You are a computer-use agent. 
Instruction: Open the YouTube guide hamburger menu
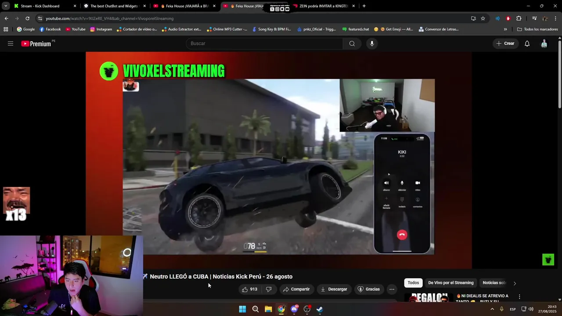pyautogui.click(x=11, y=43)
